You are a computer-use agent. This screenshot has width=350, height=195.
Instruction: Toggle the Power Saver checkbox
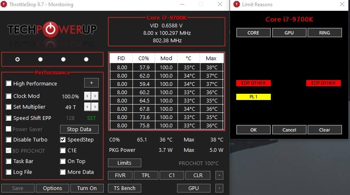[x=8, y=129]
